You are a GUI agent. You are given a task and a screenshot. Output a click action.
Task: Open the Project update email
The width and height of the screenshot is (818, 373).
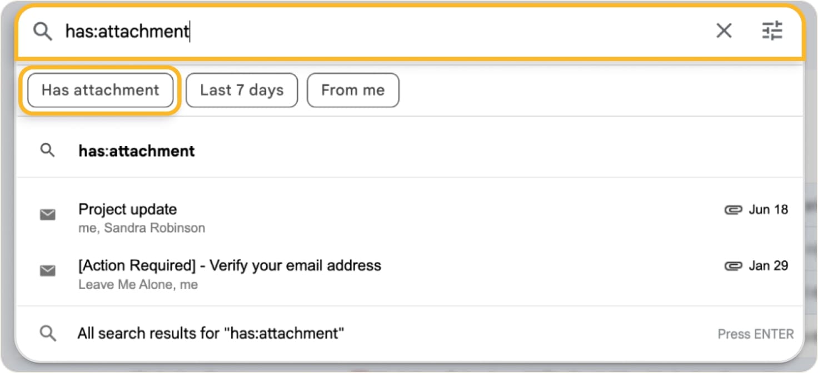(x=127, y=209)
